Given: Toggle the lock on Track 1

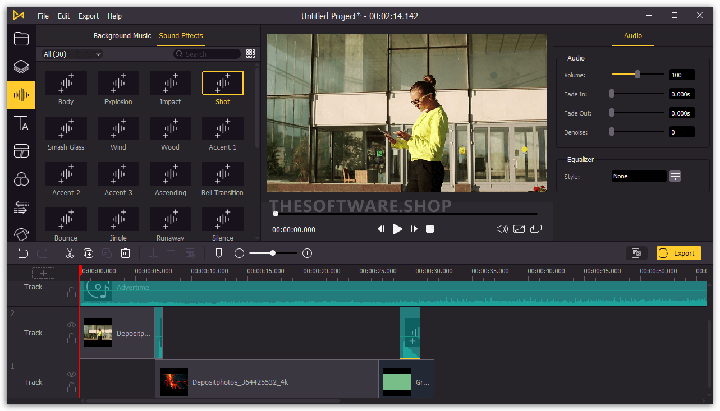Looking at the screenshot, I should tap(71, 387).
